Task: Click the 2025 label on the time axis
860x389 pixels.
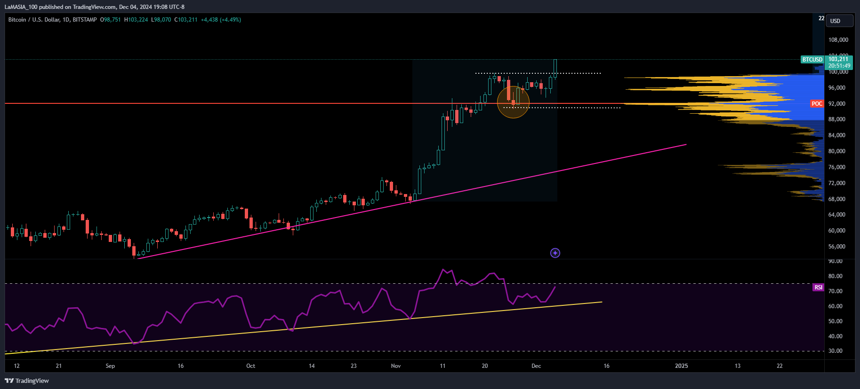Action: click(x=682, y=366)
